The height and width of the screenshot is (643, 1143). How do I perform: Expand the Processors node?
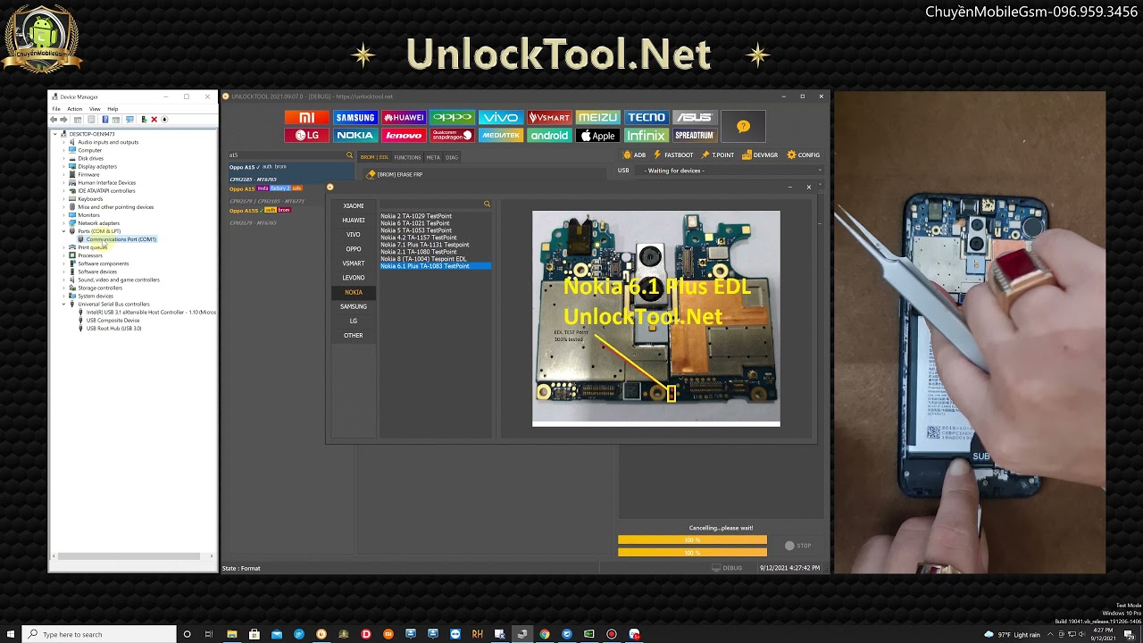pos(63,255)
